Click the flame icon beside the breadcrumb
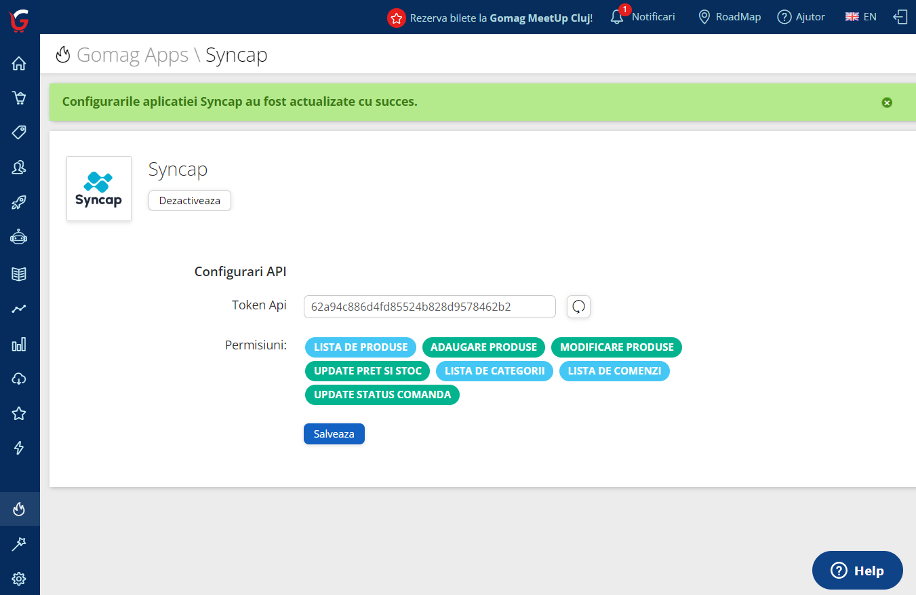The image size is (916, 595). coord(63,54)
